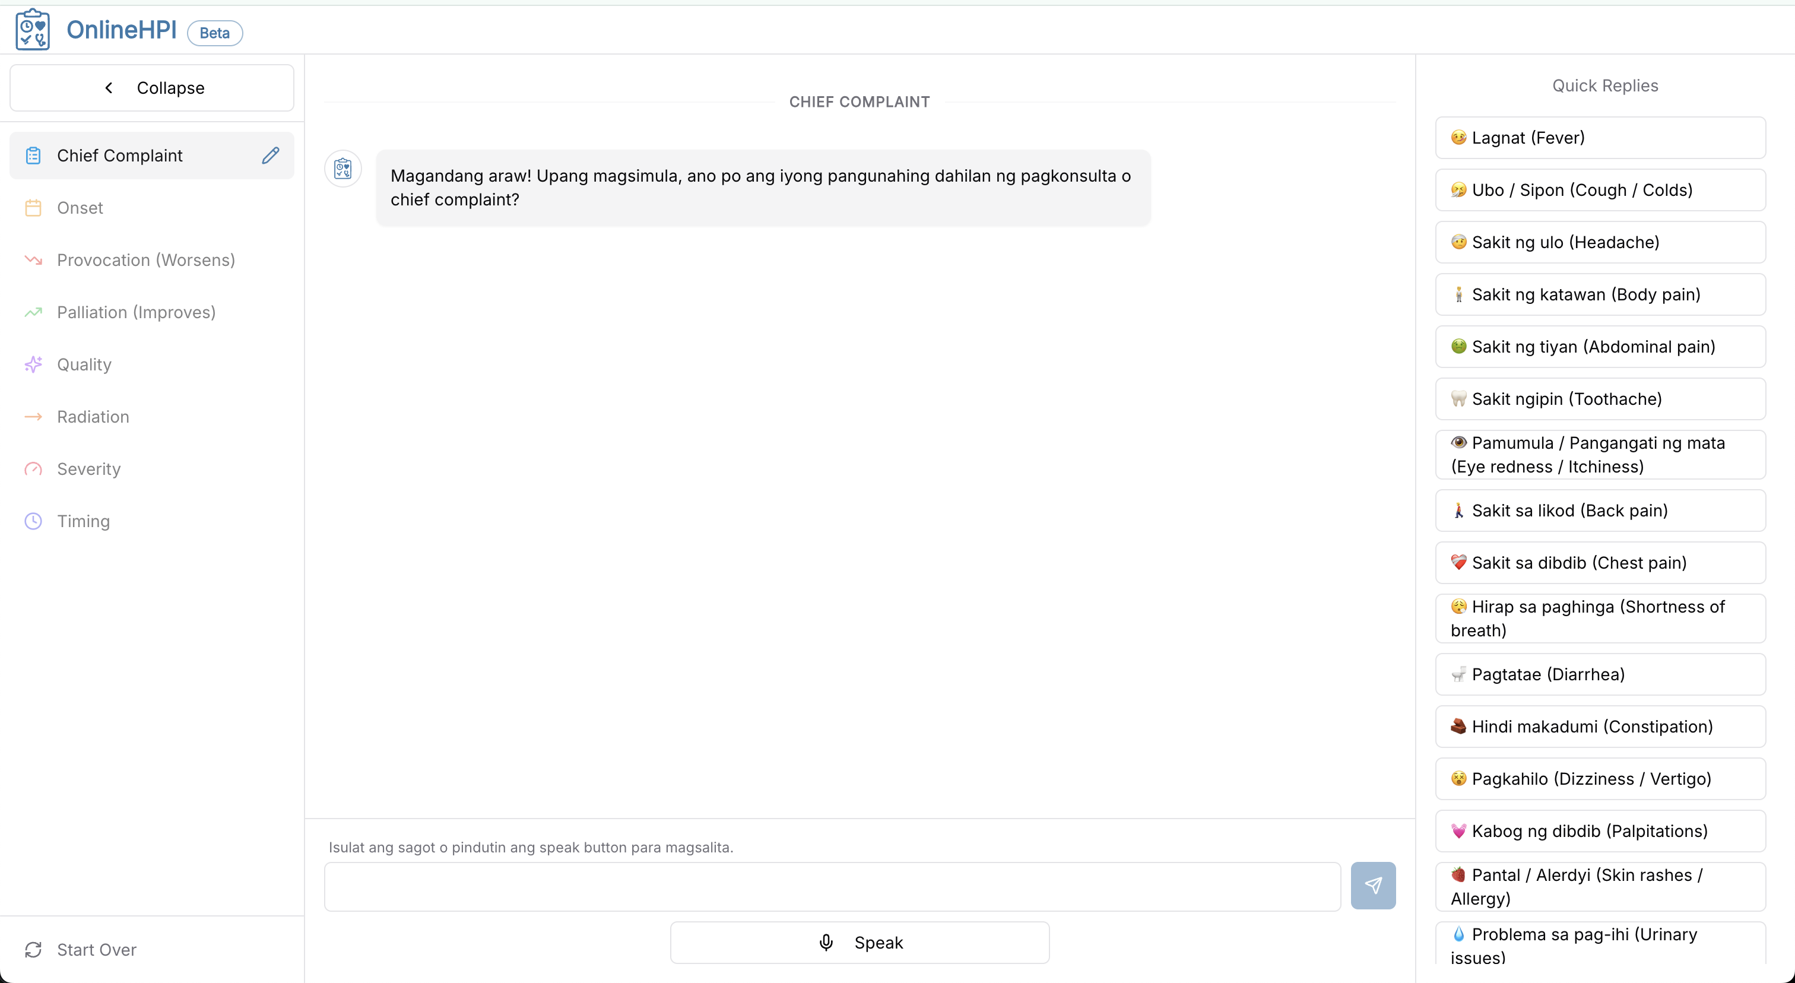Click the Start Over refresh icon
1795x983 pixels.
pos(33,950)
